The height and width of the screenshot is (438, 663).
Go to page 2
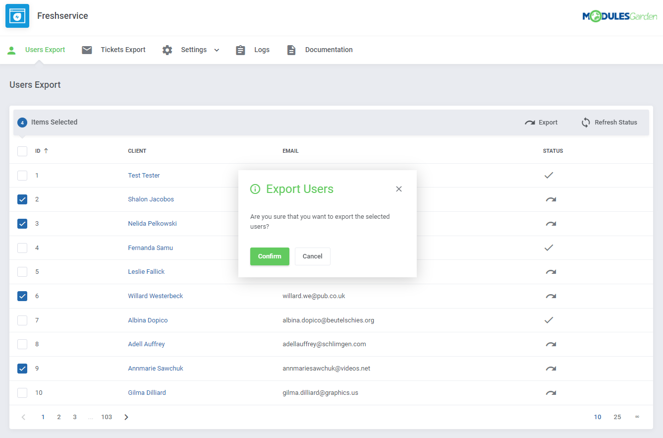point(59,417)
